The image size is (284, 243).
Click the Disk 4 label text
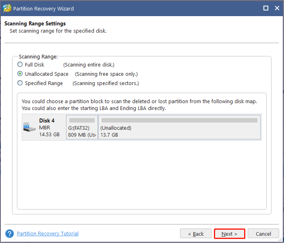[x=47, y=120]
